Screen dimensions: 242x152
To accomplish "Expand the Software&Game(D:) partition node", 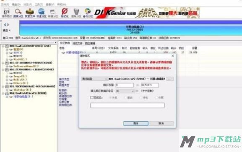I will pyautogui.click(x=7, y=66).
